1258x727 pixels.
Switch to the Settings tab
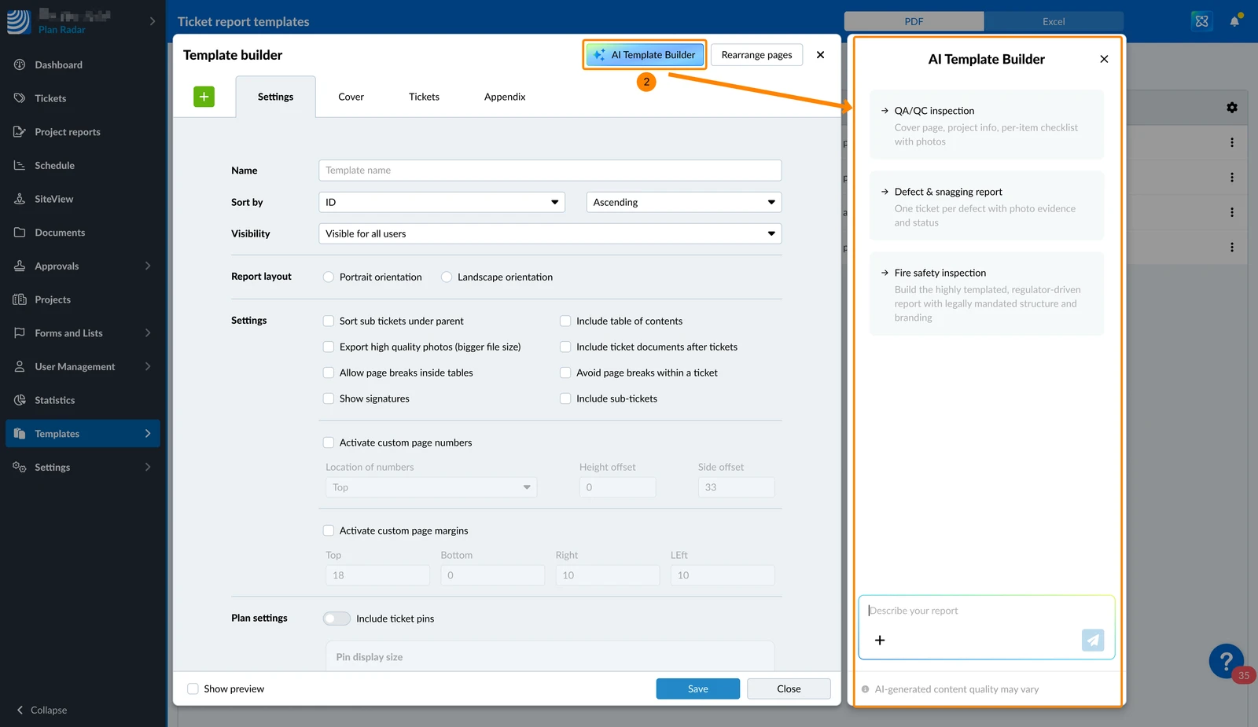[x=275, y=97]
